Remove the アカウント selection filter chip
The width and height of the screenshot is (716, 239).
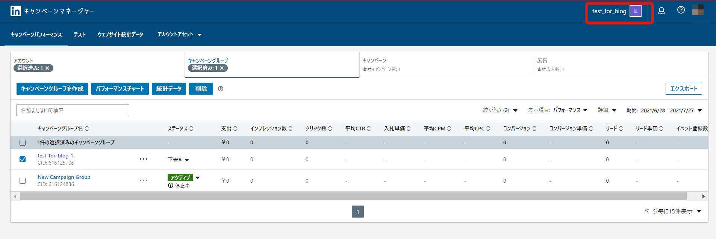47,68
